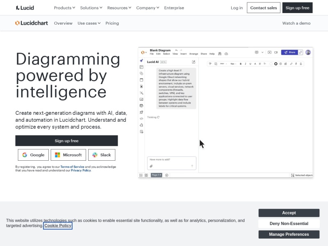The image size is (328, 246).
Task: Click the send arrow in chat box
Action: tap(192, 166)
